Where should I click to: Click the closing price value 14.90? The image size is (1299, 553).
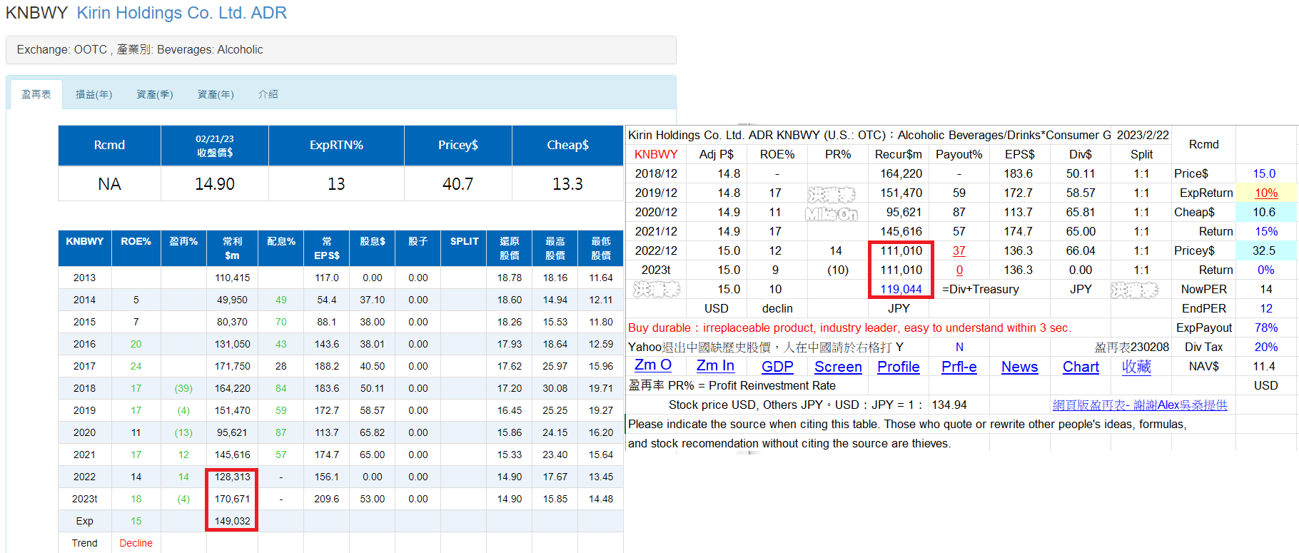point(215,184)
